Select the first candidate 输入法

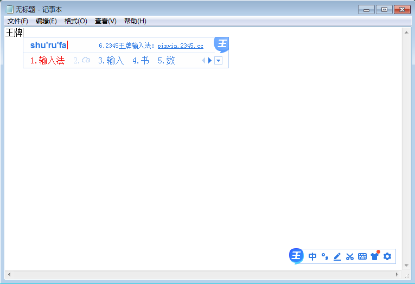click(48, 61)
